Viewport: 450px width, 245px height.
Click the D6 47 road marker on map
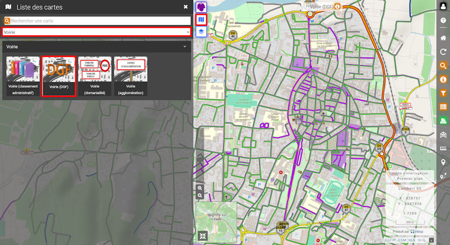346,208
